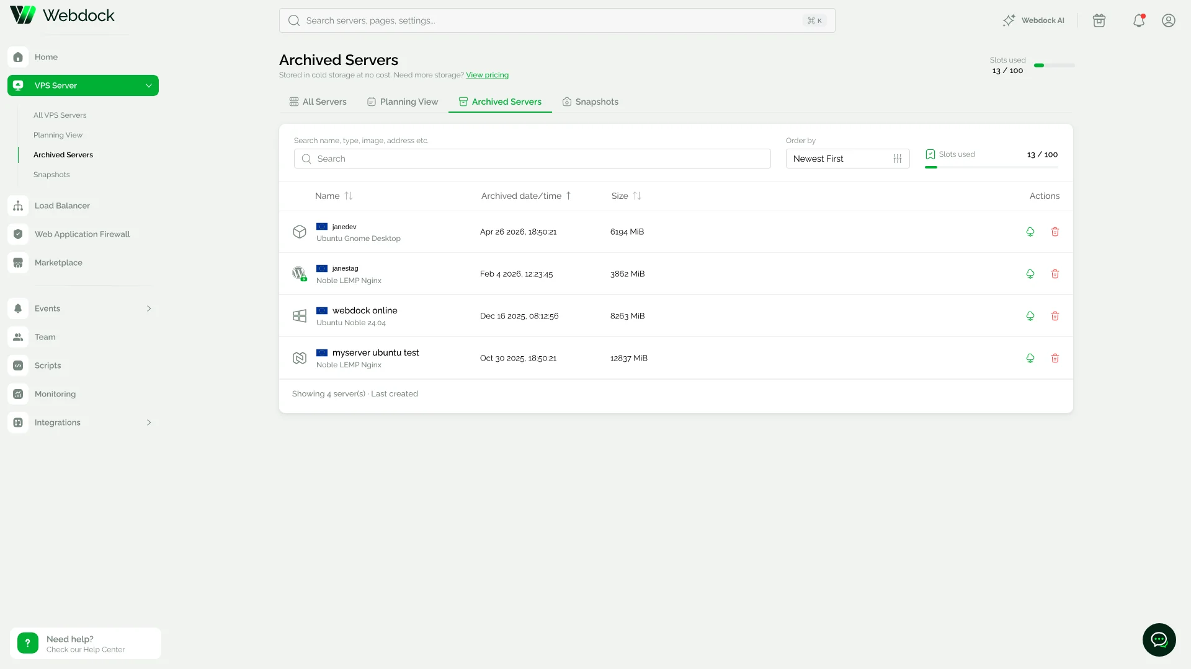Open the webdock online server name
The image size is (1191, 669).
(365, 310)
